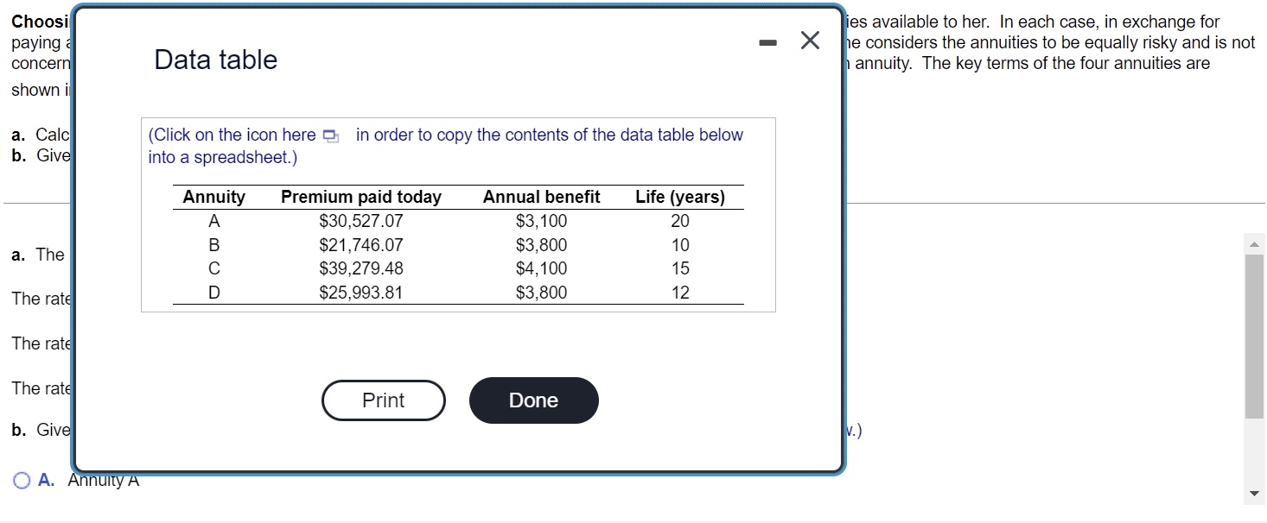Click the Annual benefit column header
This screenshot has height=523, width=1267.
click(541, 197)
